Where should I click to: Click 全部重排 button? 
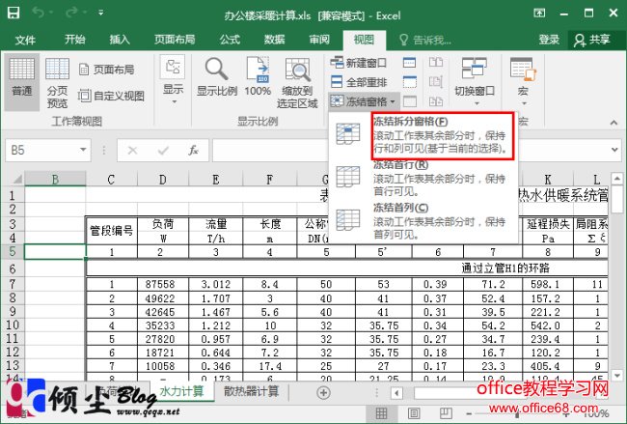[x=359, y=82]
